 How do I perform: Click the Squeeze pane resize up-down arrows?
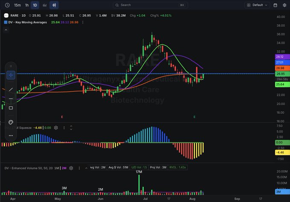click(x=71, y=128)
